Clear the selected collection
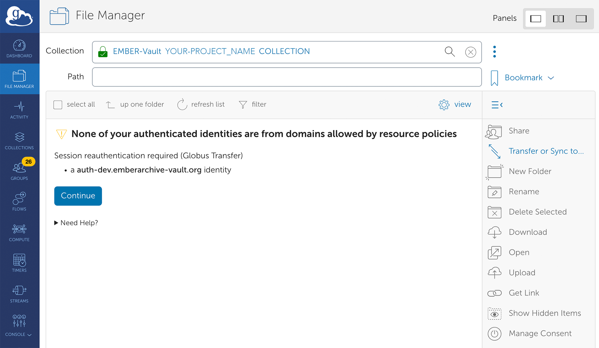 (x=471, y=52)
